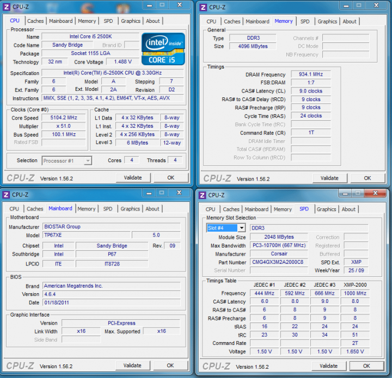This screenshot has height=378, width=392.
Task: Click the Core Voltage value 1.488 V
Action: [x=122, y=61]
